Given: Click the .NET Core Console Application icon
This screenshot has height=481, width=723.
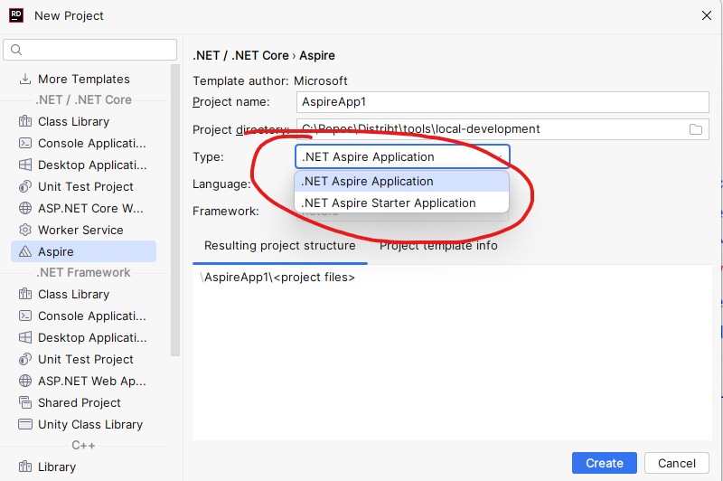Looking at the screenshot, I should click(25, 143).
